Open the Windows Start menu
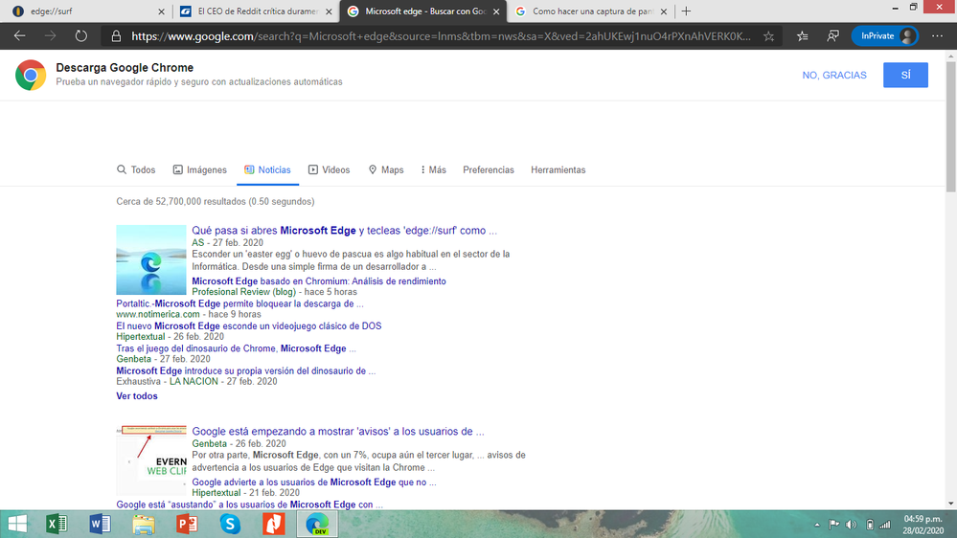 pos(17,524)
